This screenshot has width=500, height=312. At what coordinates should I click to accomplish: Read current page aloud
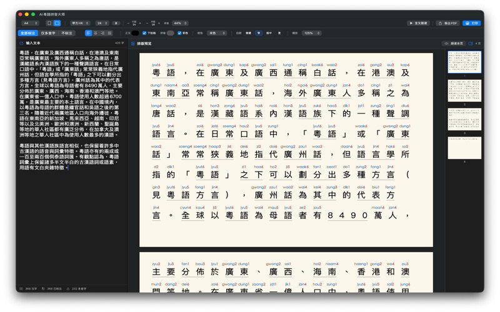pos(453,44)
